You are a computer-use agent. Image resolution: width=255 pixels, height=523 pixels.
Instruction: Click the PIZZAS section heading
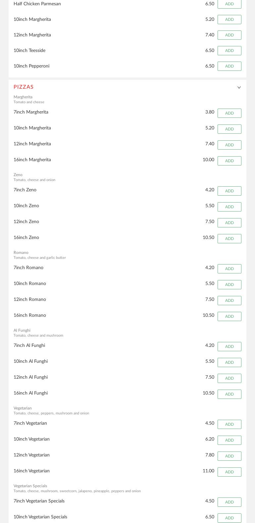click(x=24, y=87)
